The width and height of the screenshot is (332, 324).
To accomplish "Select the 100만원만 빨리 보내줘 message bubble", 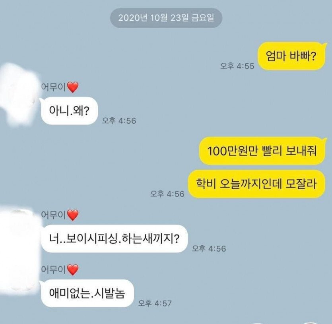I will click(262, 151).
